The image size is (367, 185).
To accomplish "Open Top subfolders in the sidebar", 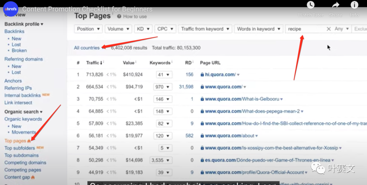I will click(20, 148).
